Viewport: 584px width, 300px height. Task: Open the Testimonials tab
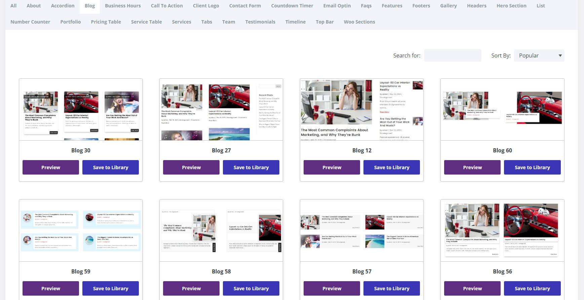260,22
